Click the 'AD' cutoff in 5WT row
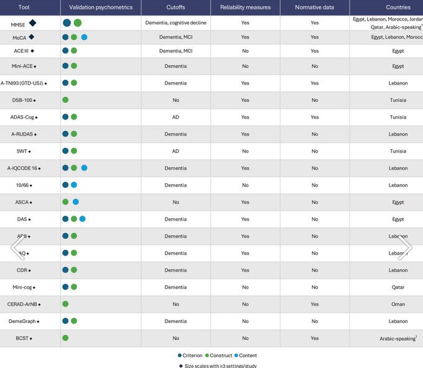This screenshot has width=423, height=368. 175,151
